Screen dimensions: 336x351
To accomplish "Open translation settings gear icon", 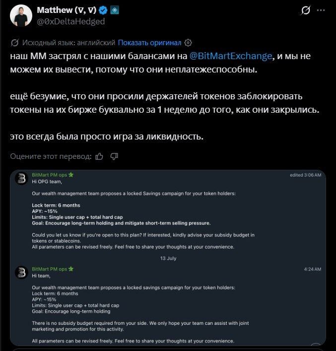I will coord(188,43).
